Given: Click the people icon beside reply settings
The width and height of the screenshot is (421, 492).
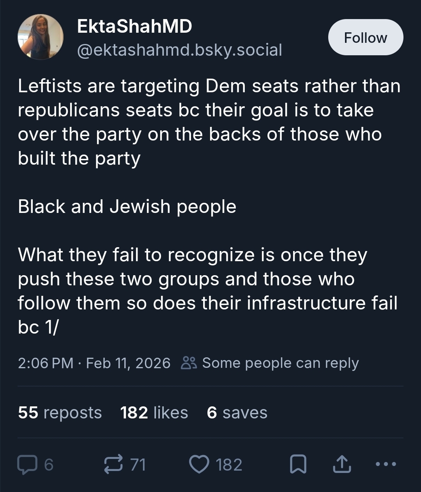Looking at the screenshot, I should 189,363.
